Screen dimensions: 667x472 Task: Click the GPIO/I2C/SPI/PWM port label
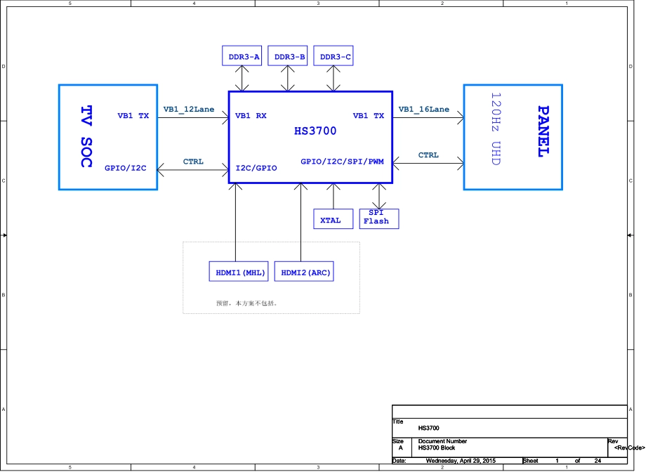tap(342, 161)
